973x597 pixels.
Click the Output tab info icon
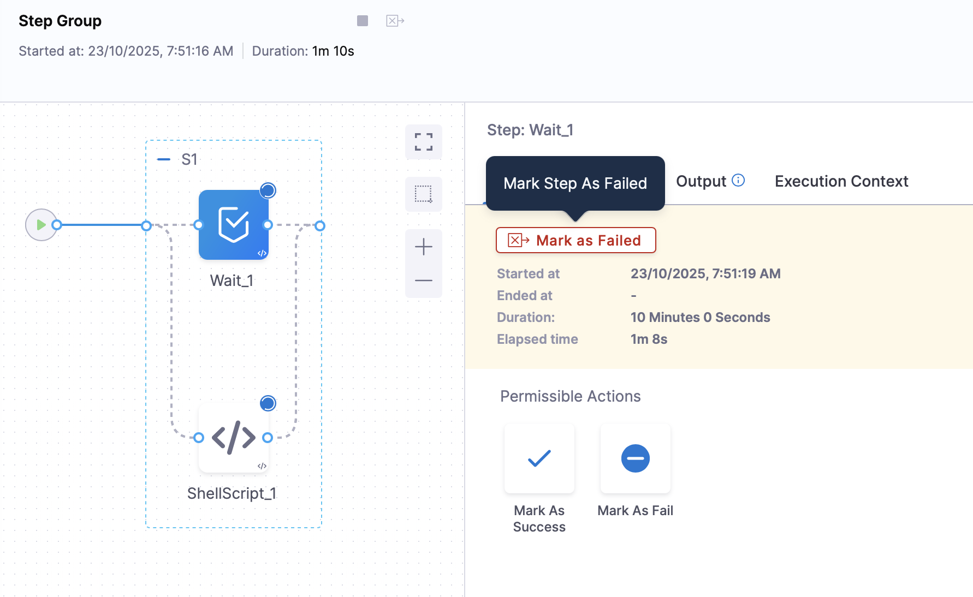point(738,181)
